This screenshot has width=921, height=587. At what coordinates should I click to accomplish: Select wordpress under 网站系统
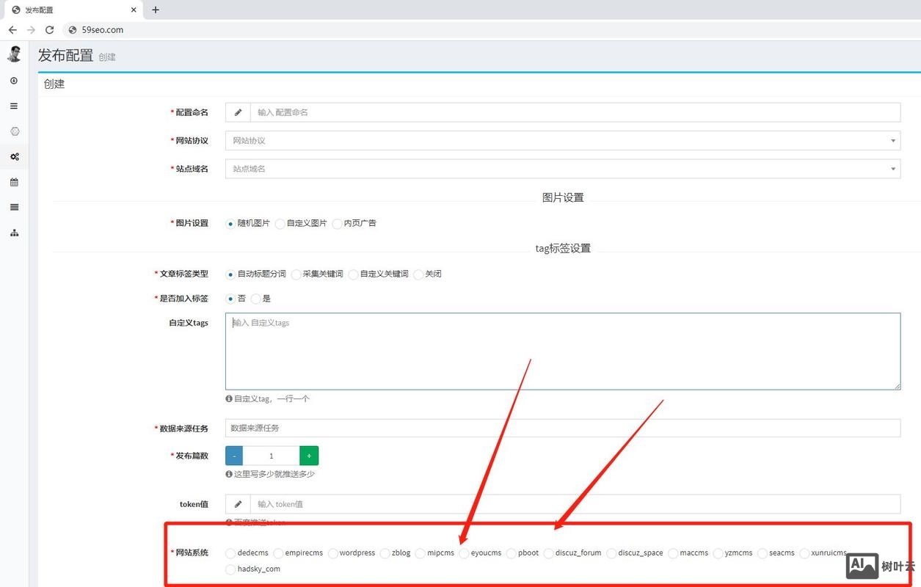(x=332, y=553)
